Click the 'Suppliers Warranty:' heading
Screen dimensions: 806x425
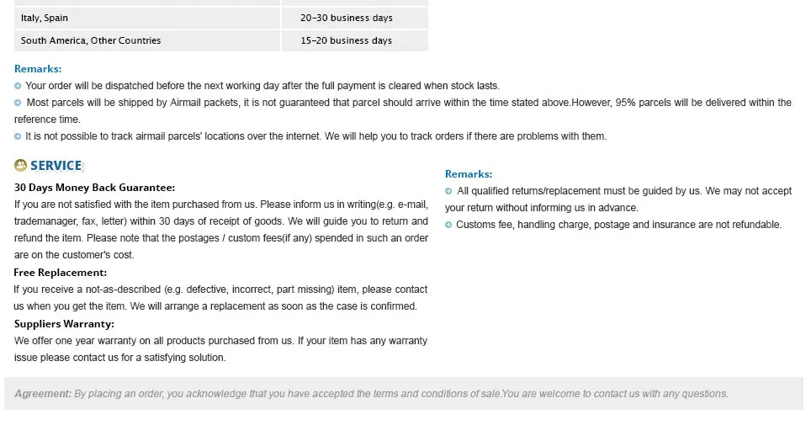coord(64,324)
